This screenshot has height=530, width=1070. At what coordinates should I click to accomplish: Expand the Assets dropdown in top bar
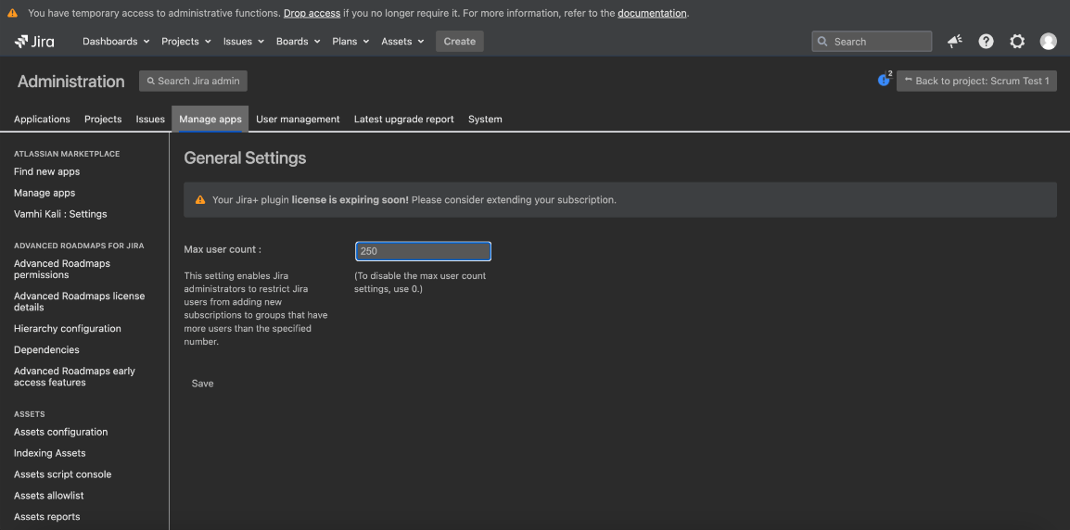402,41
